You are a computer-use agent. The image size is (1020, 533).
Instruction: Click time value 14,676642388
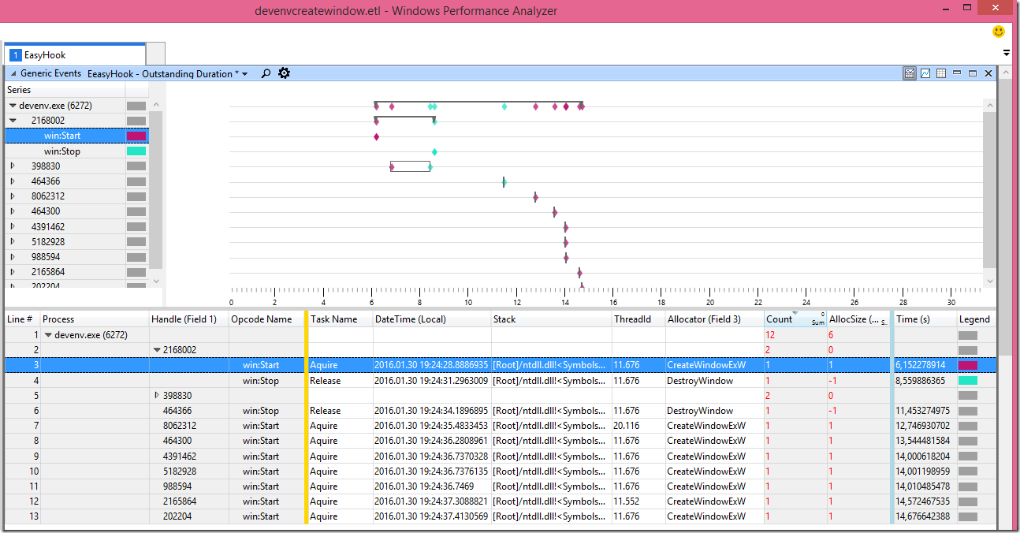click(922, 516)
